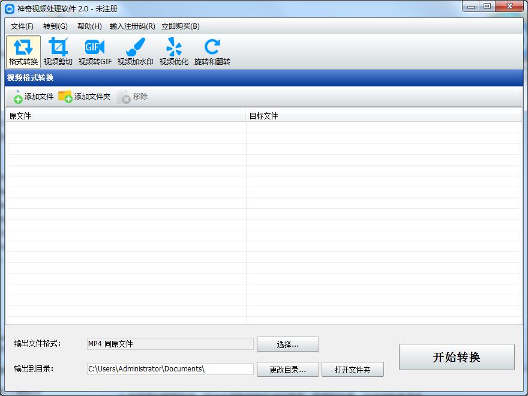Open the 转到(G) menu
Screen dimensions: 528x396
coord(55,26)
